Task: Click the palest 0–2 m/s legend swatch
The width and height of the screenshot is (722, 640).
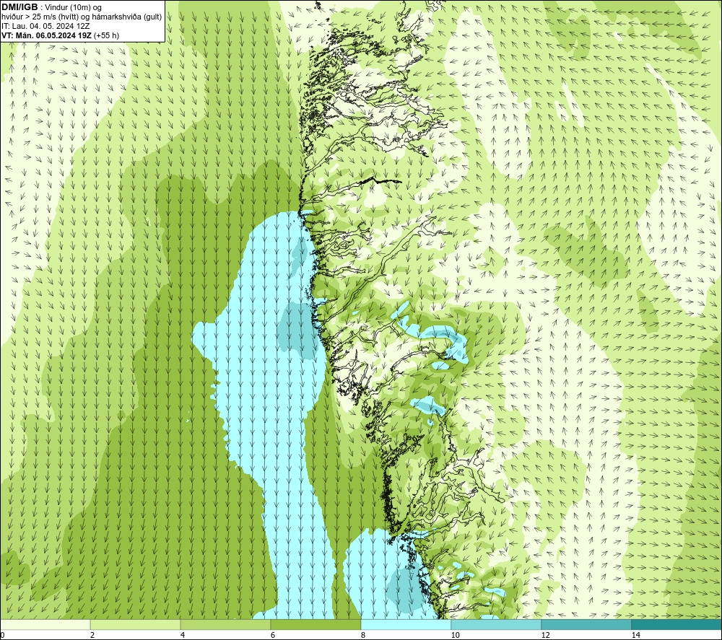Action: point(45,624)
